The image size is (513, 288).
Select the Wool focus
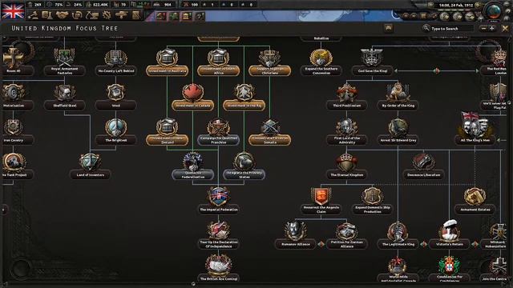115,98
